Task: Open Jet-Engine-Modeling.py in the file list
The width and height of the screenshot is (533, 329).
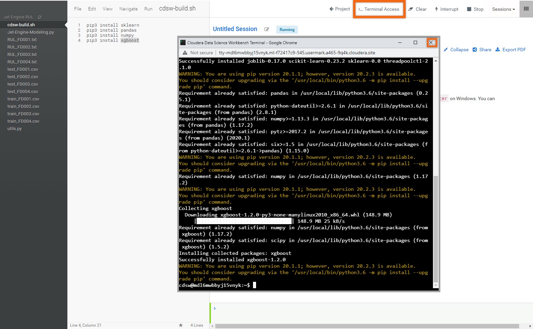Action: coord(31,32)
